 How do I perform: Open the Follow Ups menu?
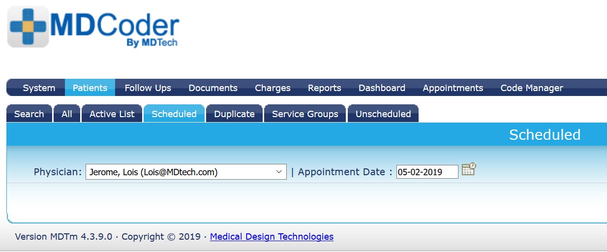[148, 88]
